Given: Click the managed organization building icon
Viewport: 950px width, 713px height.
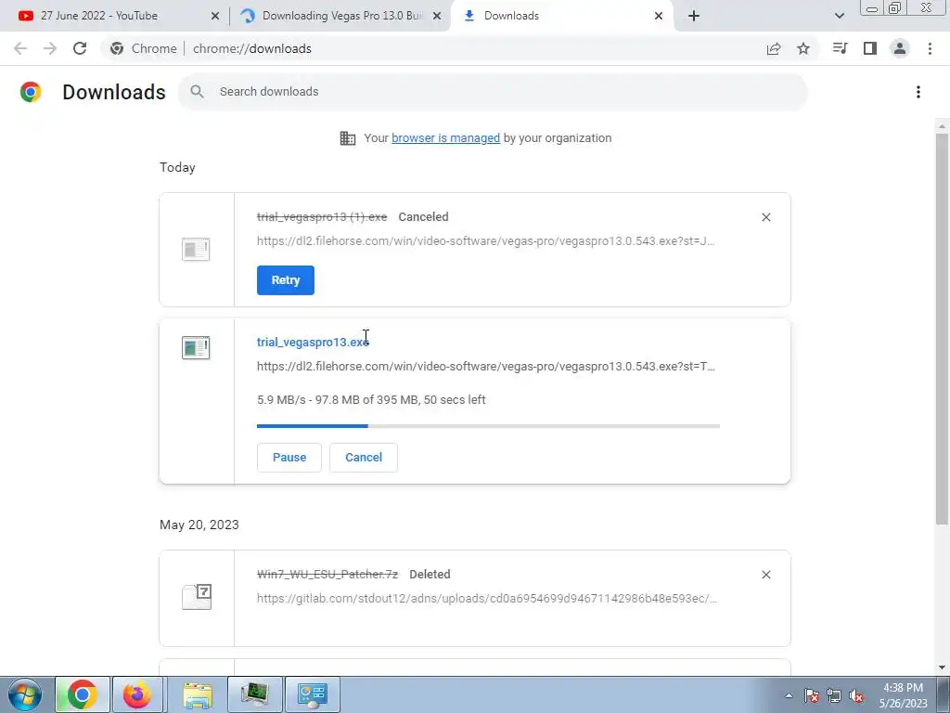Looking at the screenshot, I should point(348,138).
